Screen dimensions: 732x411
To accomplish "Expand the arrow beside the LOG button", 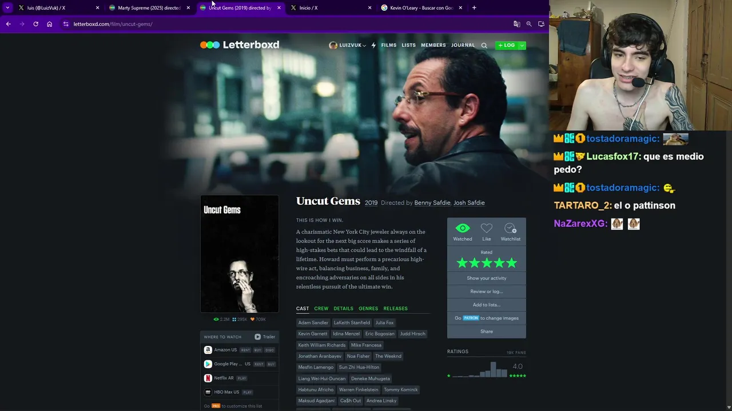I will [x=522, y=45].
